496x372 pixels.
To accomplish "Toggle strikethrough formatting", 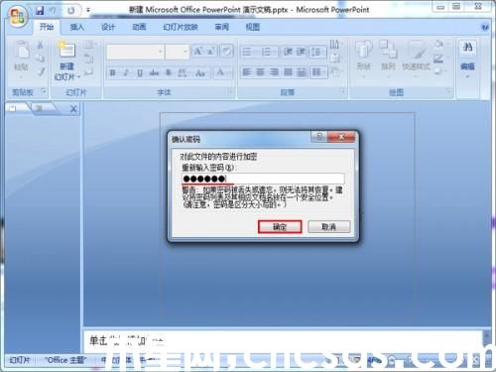I will click(154, 72).
